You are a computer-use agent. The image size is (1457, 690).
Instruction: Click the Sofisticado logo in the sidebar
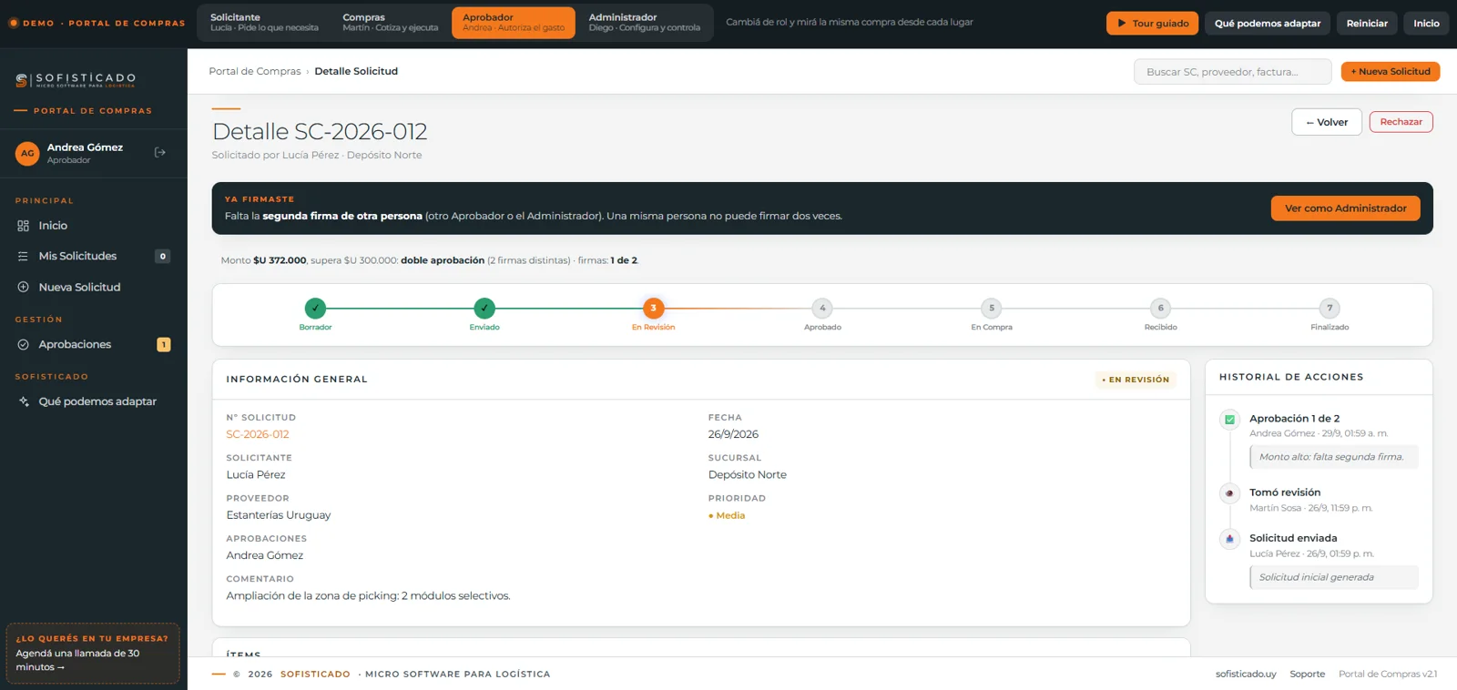pyautogui.click(x=76, y=80)
